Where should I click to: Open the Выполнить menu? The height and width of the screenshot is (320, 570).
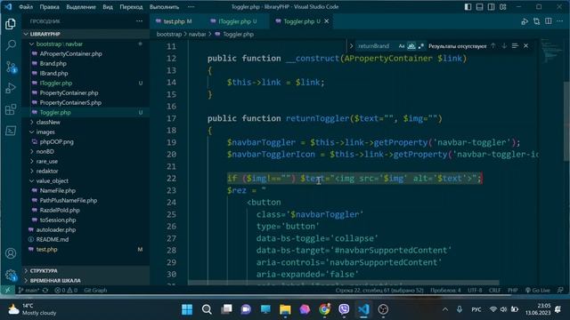coord(164,7)
